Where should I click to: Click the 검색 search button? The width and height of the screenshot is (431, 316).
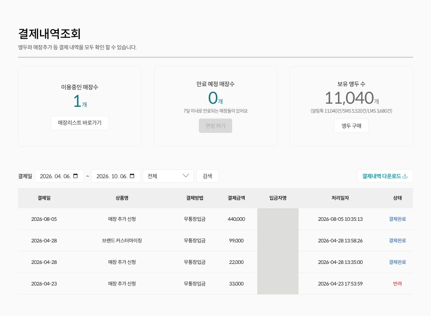[207, 176]
